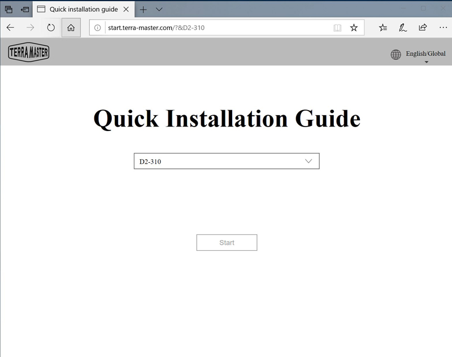Open the browser settings and more menu

(443, 28)
